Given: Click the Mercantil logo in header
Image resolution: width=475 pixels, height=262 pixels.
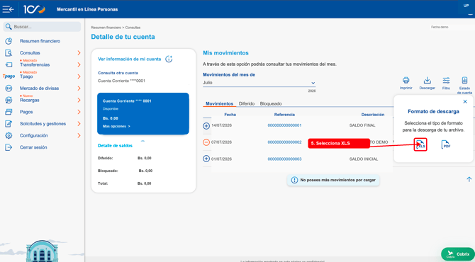Looking at the screenshot, I should 34,9.
